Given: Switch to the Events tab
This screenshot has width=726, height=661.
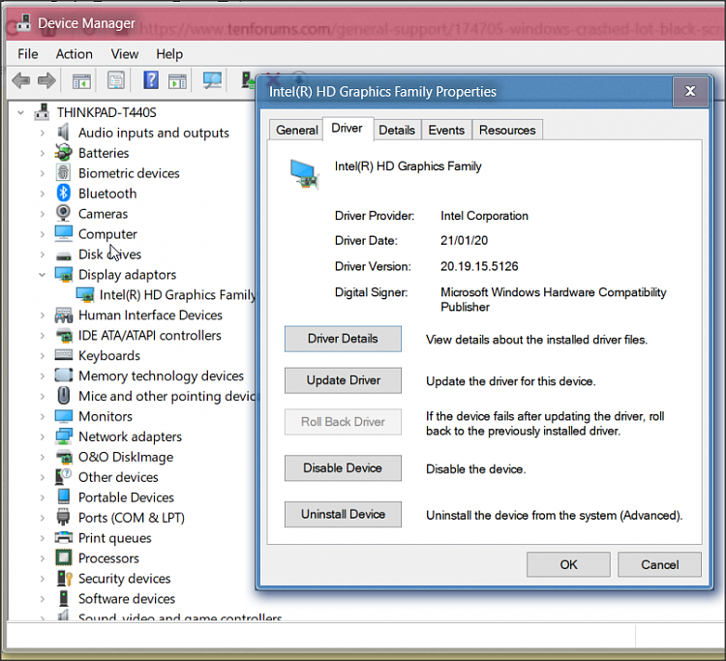Looking at the screenshot, I should pyautogui.click(x=446, y=130).
